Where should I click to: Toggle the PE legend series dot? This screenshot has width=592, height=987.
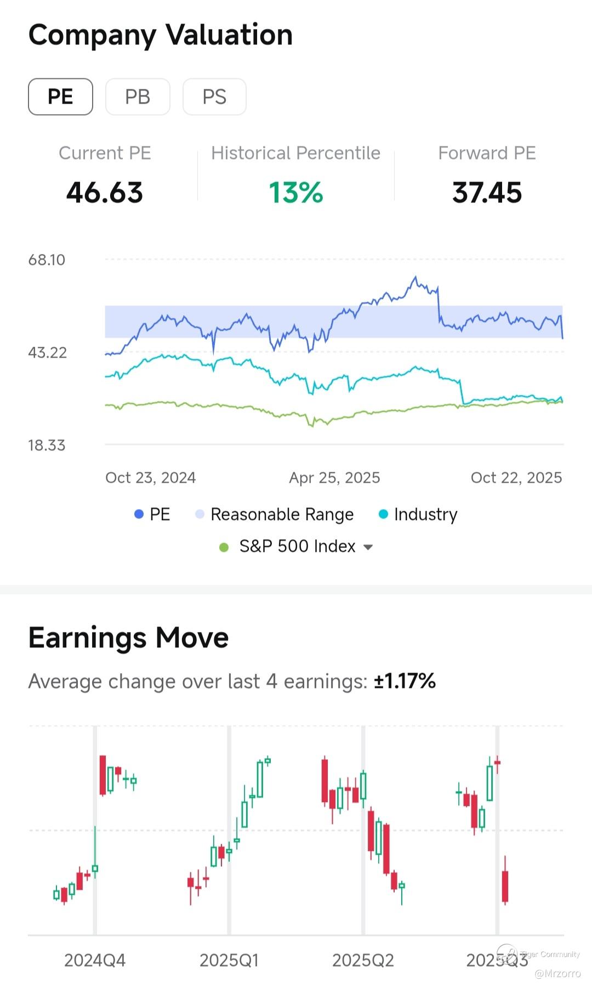(139, 514)
